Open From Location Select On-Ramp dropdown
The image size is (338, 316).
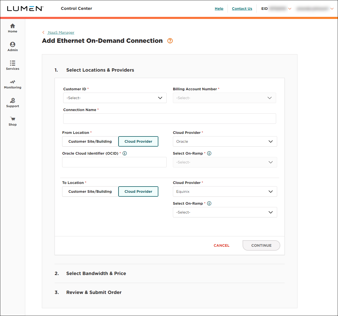[225, 162]
